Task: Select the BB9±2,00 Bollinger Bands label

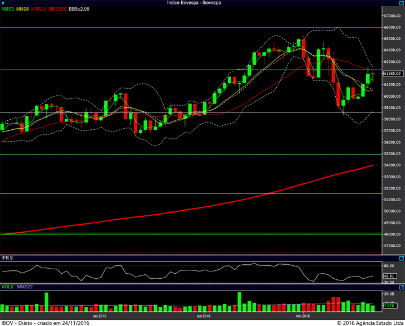Action: click(x=79, y=9)
